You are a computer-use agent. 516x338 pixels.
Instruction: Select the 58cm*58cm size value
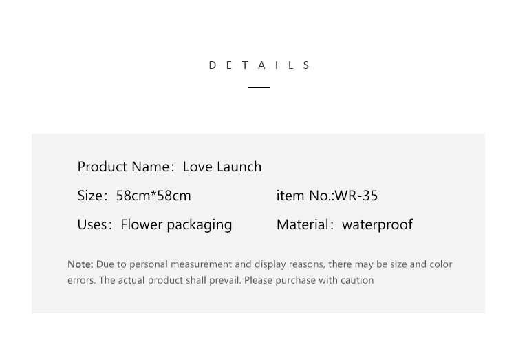click(x=153, y=196)
